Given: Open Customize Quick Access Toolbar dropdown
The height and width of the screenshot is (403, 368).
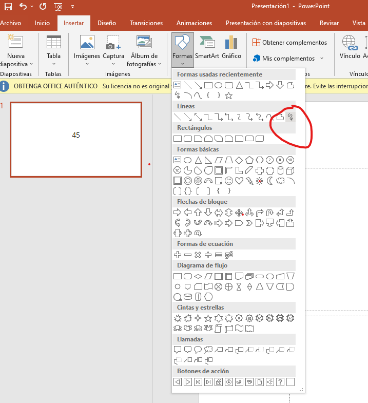Looking at the screenshot, I should 73,7.
